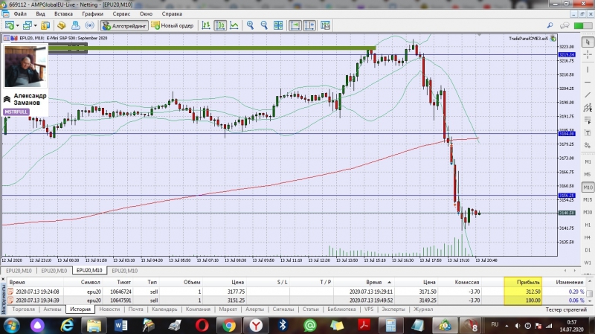Open Google Chrome from taskbar
This screenshot has width=595, height=334.
tap(228, 325)
